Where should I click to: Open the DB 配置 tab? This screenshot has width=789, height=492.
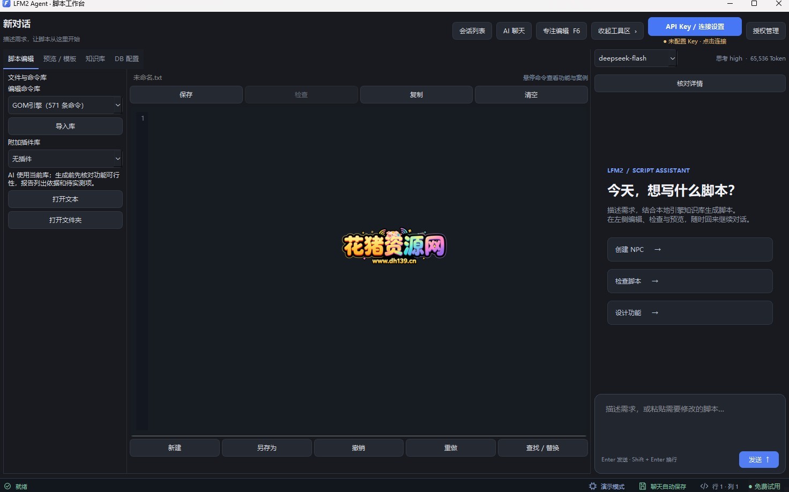126,59
